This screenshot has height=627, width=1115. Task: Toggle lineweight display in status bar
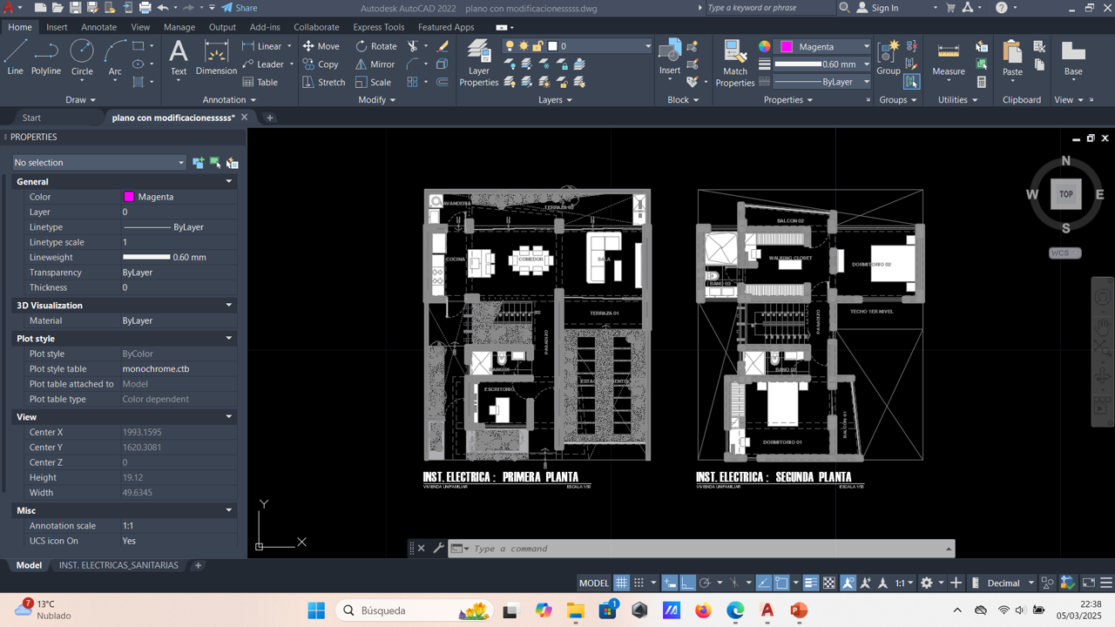[810, 583]
